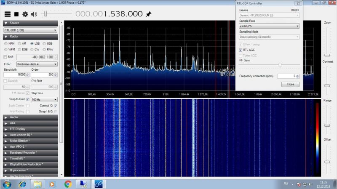Image resolution: width=337 pixels, height=189 pixels.
Task: Toggle the RTL AGC checkbox
Action: [241, 50]
